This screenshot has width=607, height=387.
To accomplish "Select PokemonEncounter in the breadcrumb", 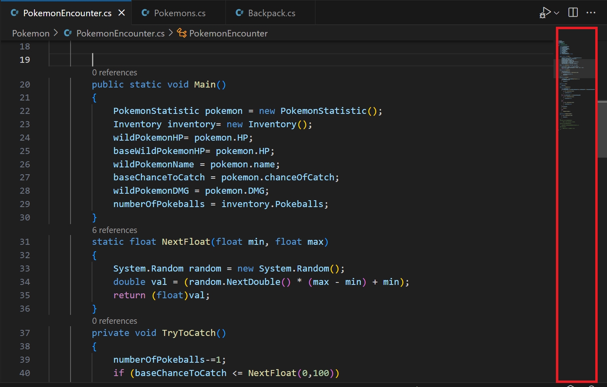I will tap(228, 33).
